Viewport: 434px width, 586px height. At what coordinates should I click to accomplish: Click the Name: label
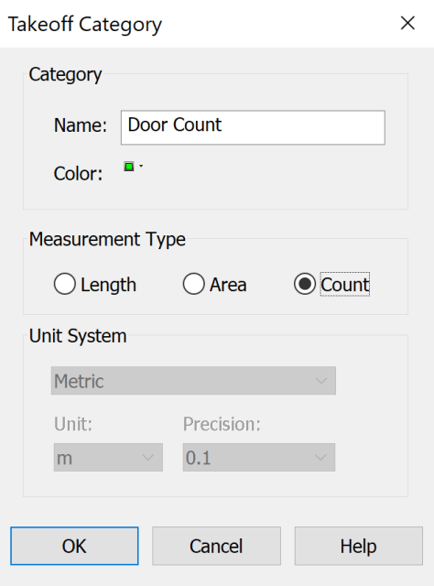pos(81,125)
